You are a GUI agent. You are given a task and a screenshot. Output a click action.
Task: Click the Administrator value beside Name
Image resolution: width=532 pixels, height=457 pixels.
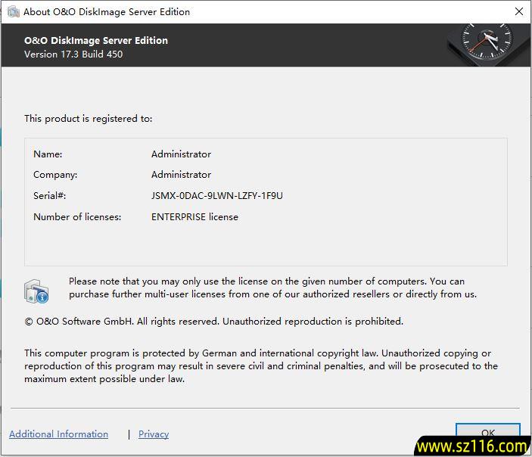tap(181, 154)
